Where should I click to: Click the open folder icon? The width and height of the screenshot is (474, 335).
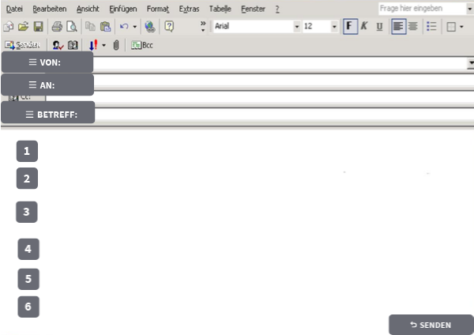[x=23, y=26]
